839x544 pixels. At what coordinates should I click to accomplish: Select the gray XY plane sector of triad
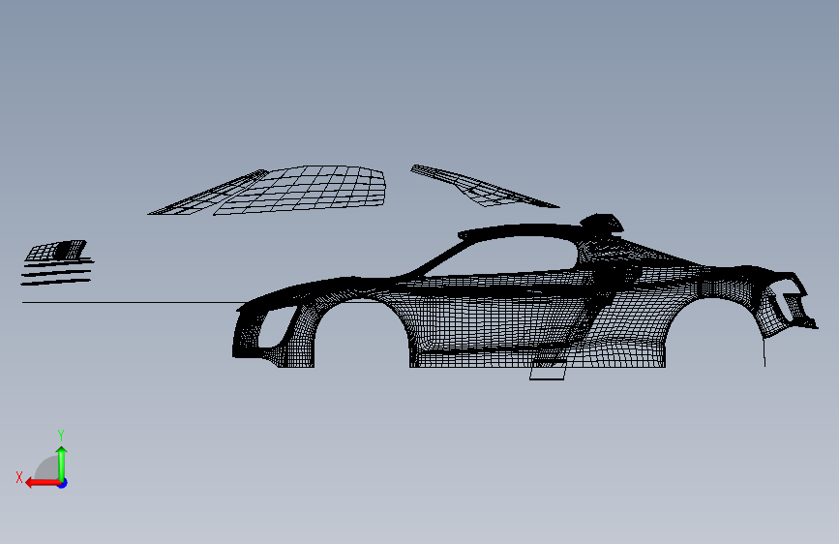coord(47,469)
